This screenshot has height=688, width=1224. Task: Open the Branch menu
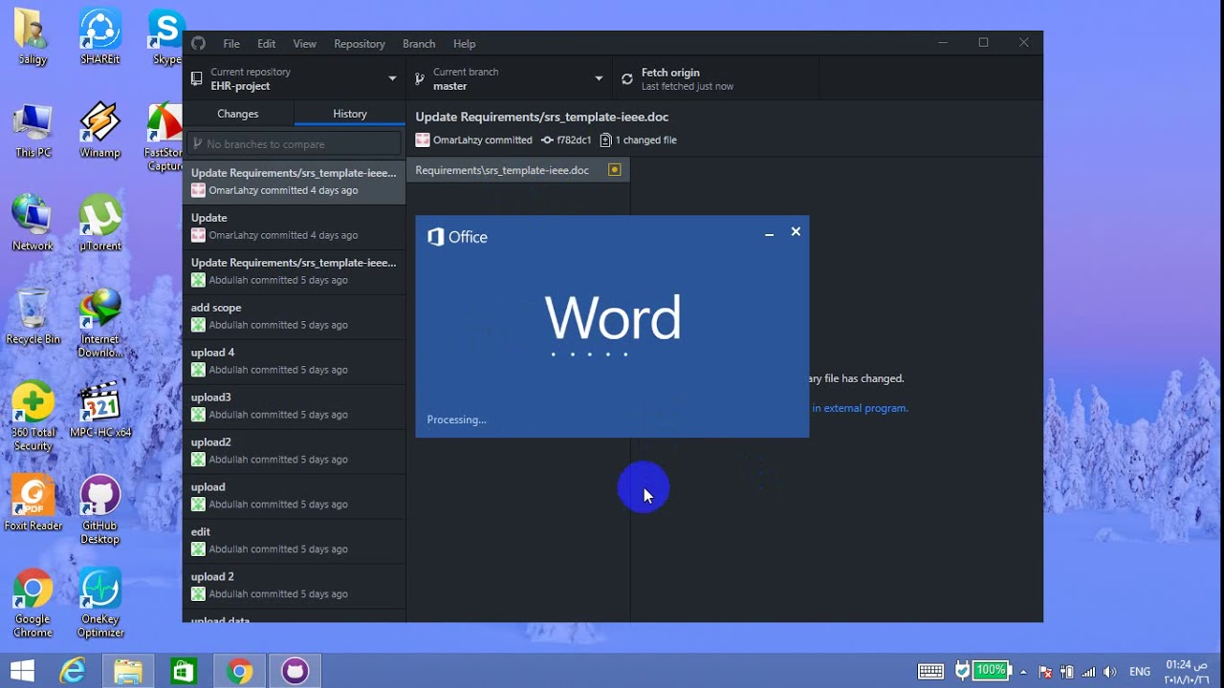(x=419, y=43)
